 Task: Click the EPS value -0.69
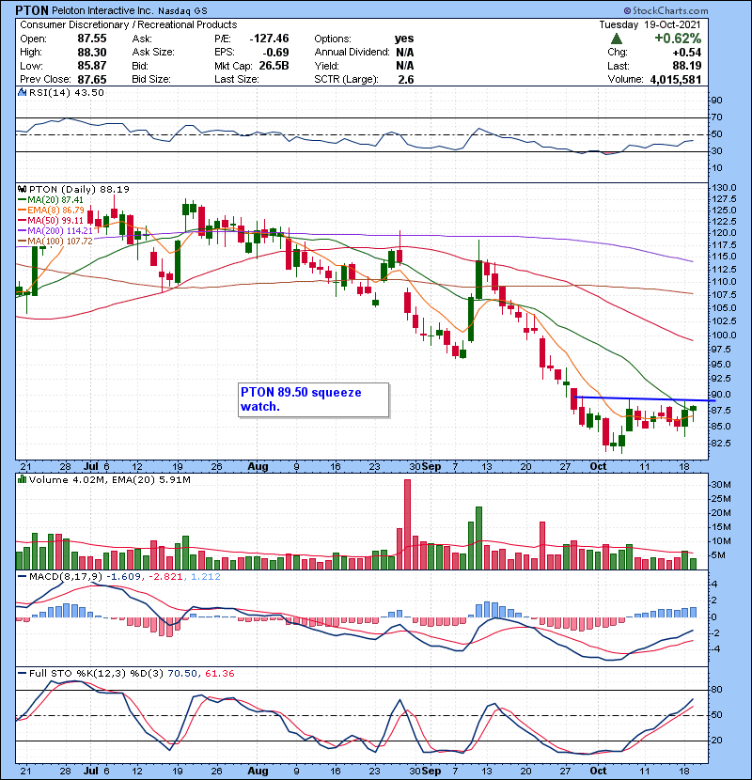tap(275, 53)
